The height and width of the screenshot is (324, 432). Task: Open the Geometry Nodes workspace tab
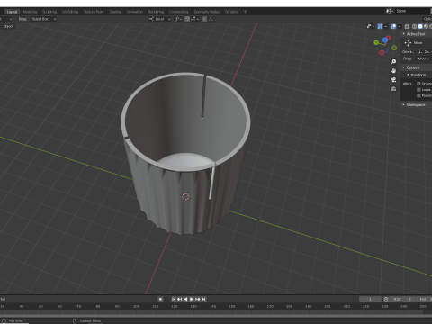207,12
